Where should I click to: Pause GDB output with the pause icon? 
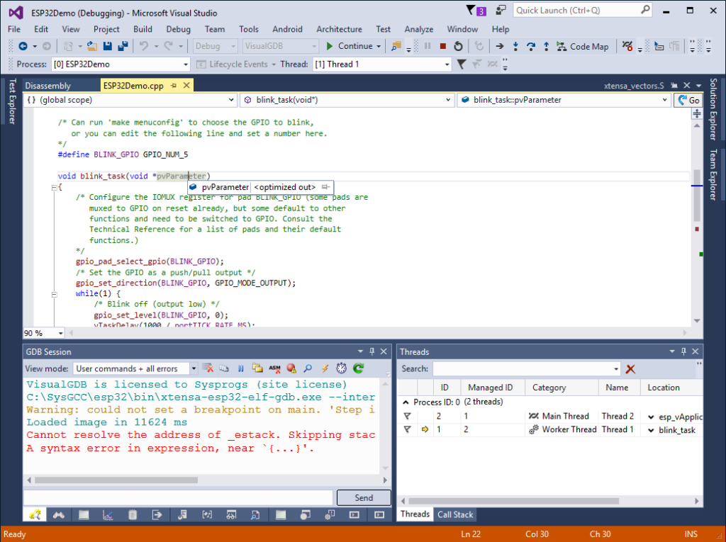240,368
